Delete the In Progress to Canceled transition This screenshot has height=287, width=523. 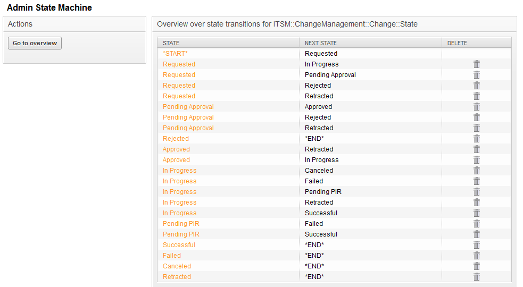point(477,171)
